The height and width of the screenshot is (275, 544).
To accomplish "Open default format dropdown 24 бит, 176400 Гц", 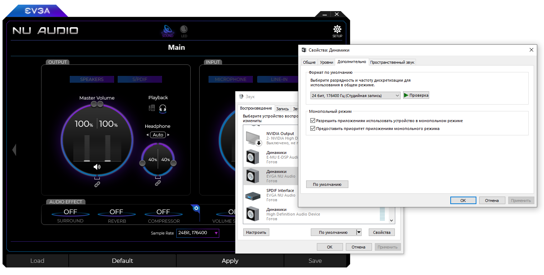I will pos(355,96).
